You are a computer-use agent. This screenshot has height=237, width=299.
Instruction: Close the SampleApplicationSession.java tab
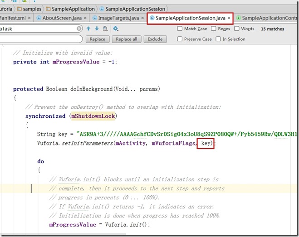[229, 18]
